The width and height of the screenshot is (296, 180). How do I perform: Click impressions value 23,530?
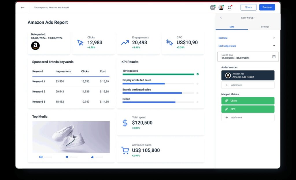point(60,81)
